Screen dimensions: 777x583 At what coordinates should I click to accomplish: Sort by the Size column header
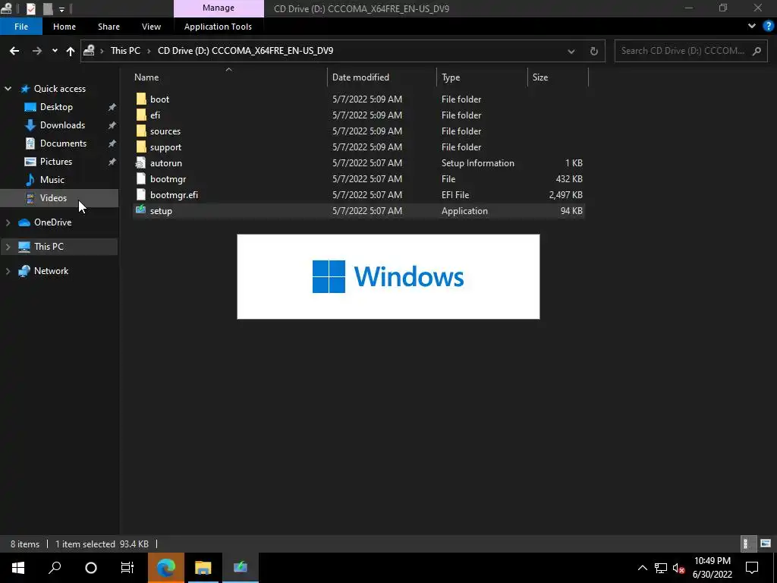coord(558,77)
